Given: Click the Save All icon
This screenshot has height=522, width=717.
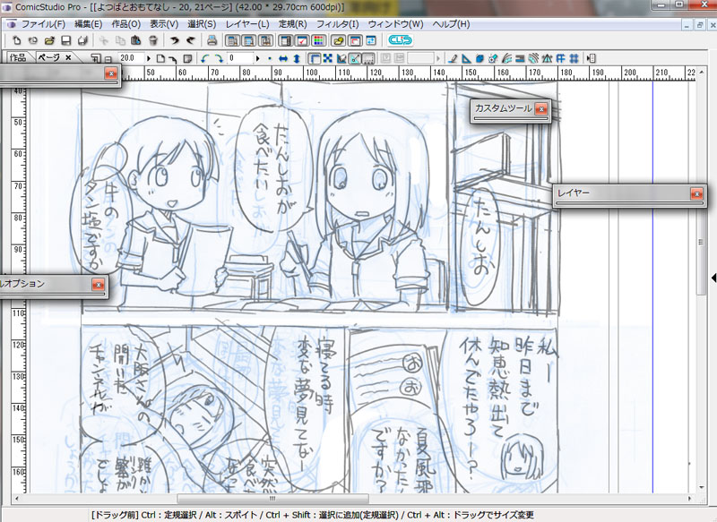Looking at the screenshot, I should [x=82, y=40].
